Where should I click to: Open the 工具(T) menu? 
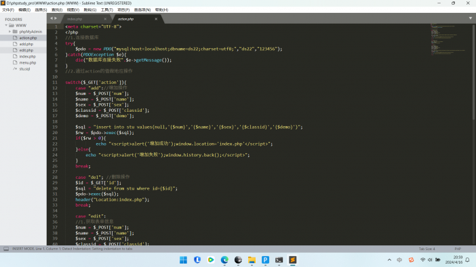(x=107, y=9)
